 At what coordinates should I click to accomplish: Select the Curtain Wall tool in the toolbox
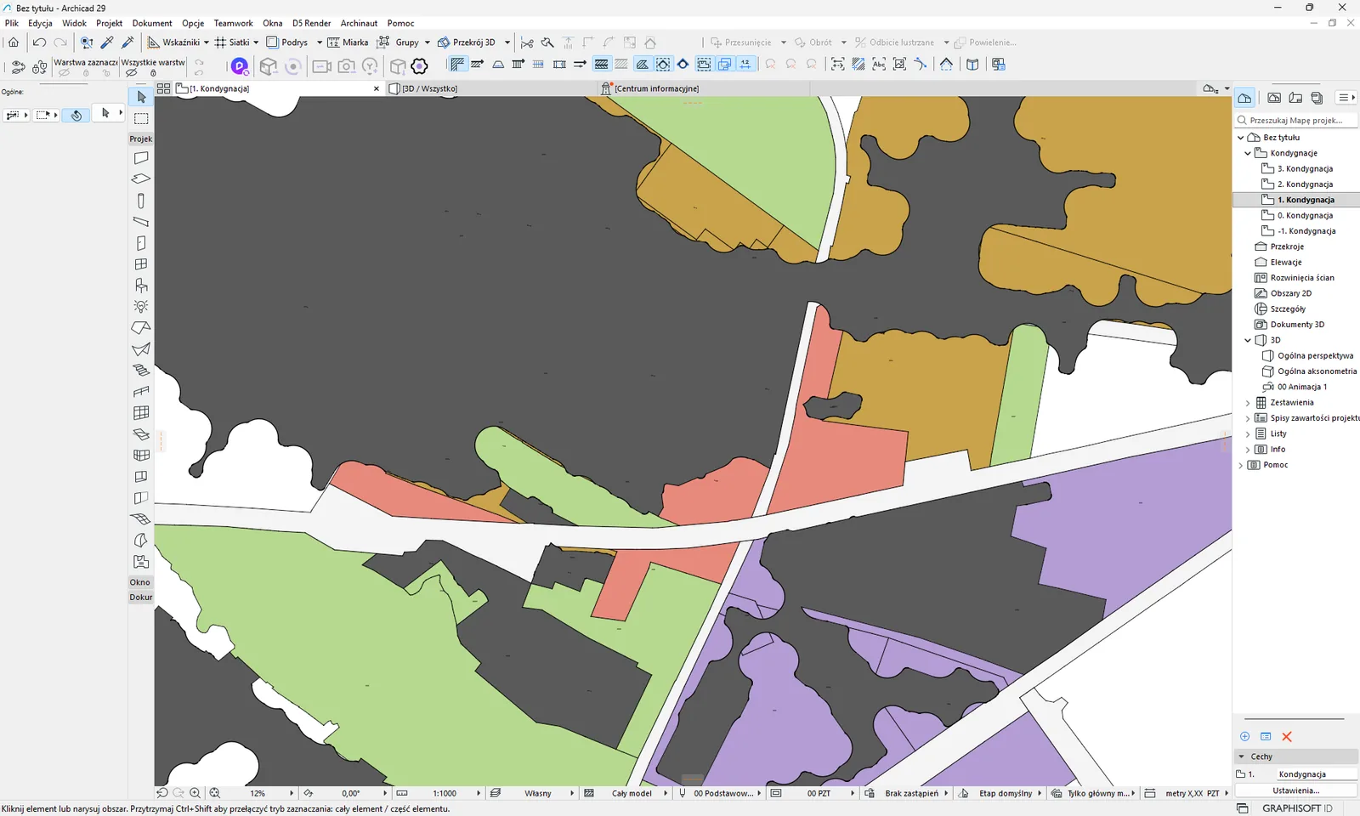(x=141, y=412)
